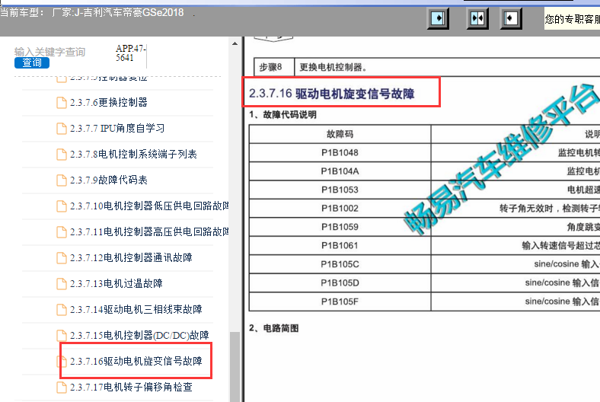The width and height of the screenshot is (600, 402).
Task: Click fault code P1B1053 cell
Action: [x=340, y=190]
